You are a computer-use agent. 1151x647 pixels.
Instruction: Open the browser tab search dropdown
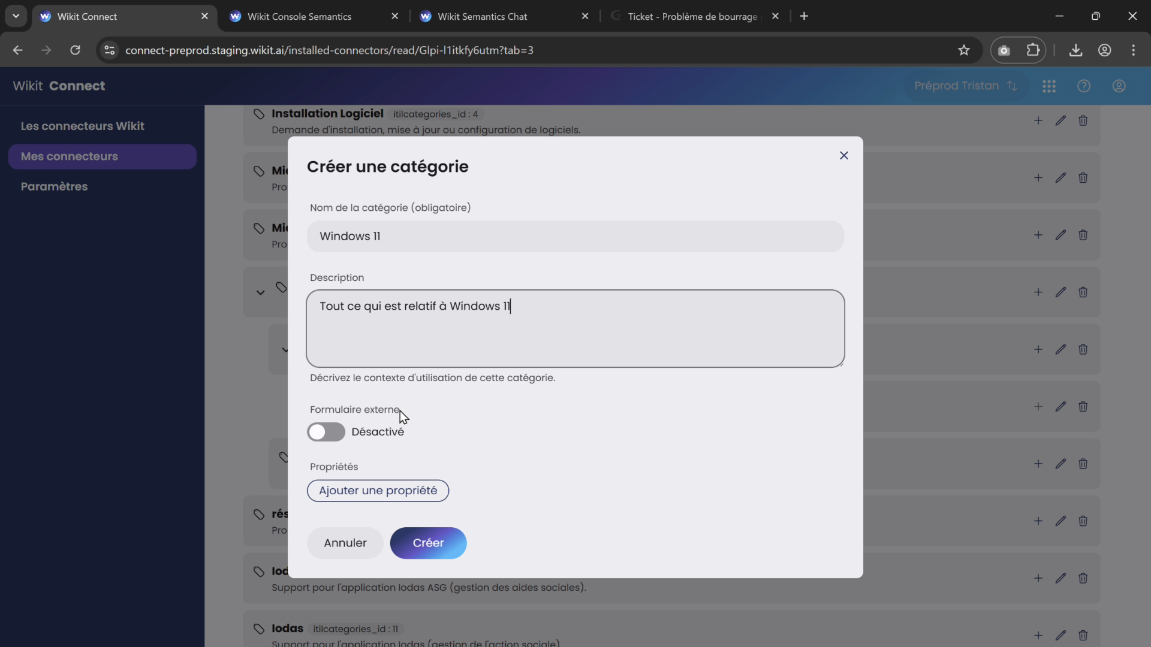click(16, 16)
